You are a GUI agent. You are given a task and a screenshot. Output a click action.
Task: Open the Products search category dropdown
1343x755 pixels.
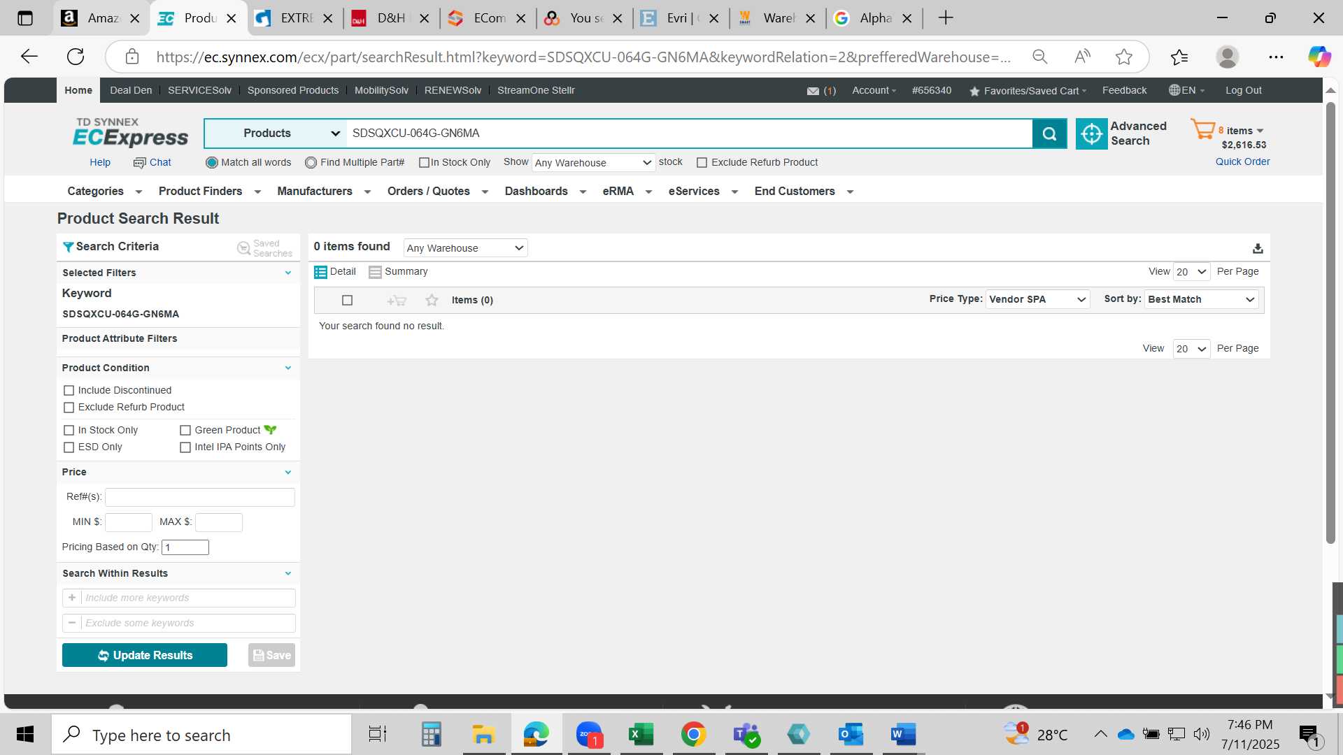point(276,134)
